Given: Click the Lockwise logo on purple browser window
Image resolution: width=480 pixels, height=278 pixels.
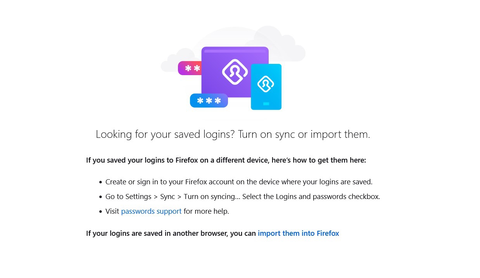Looking at the screenshot, I should (235, 72).
